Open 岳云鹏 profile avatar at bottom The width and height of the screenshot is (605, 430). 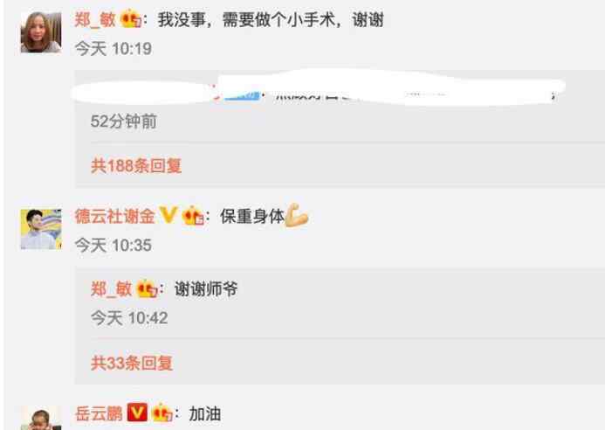tap(41, 419)
